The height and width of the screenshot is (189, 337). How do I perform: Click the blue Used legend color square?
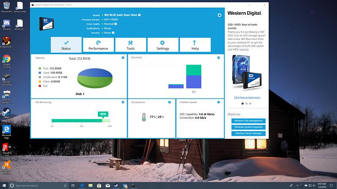tap(40, 73)
